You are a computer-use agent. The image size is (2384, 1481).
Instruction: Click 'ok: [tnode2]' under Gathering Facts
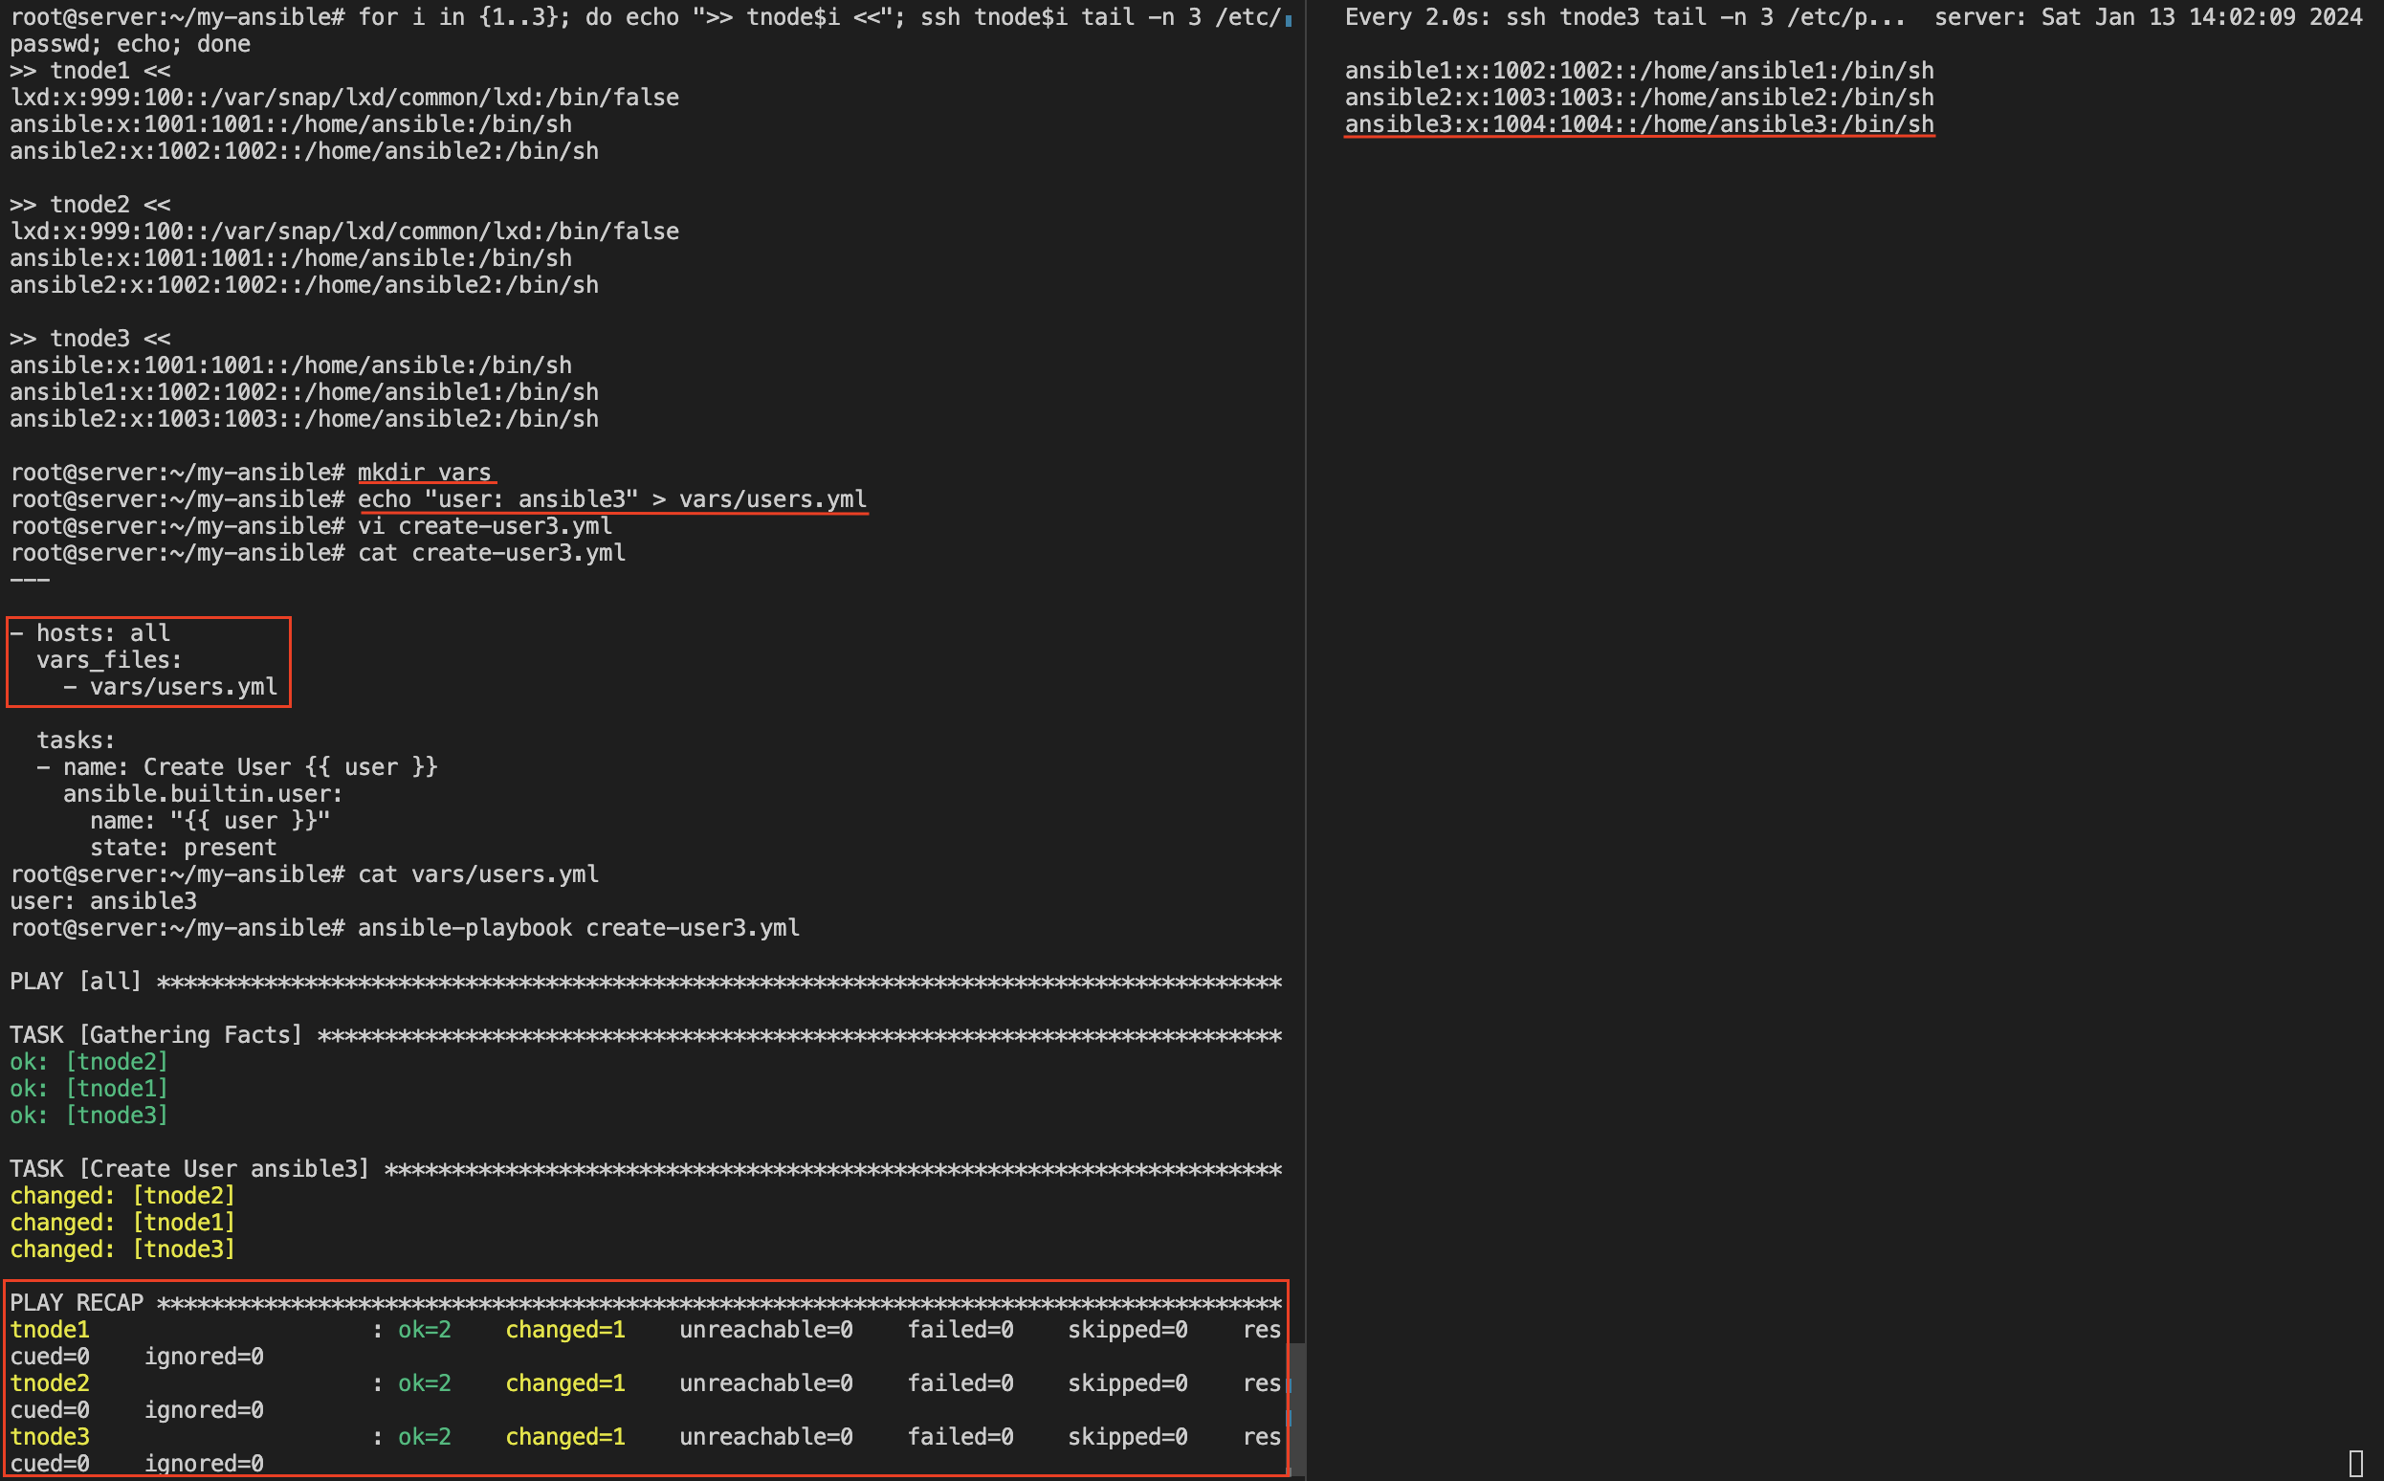[89, 1062]
